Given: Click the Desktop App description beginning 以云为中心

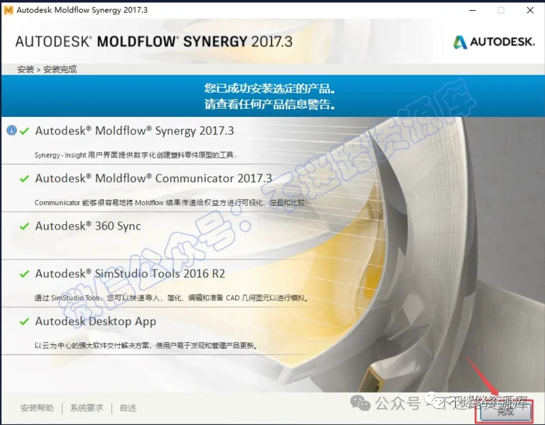Looking at the screenshot, I should (x=146, y=345).
